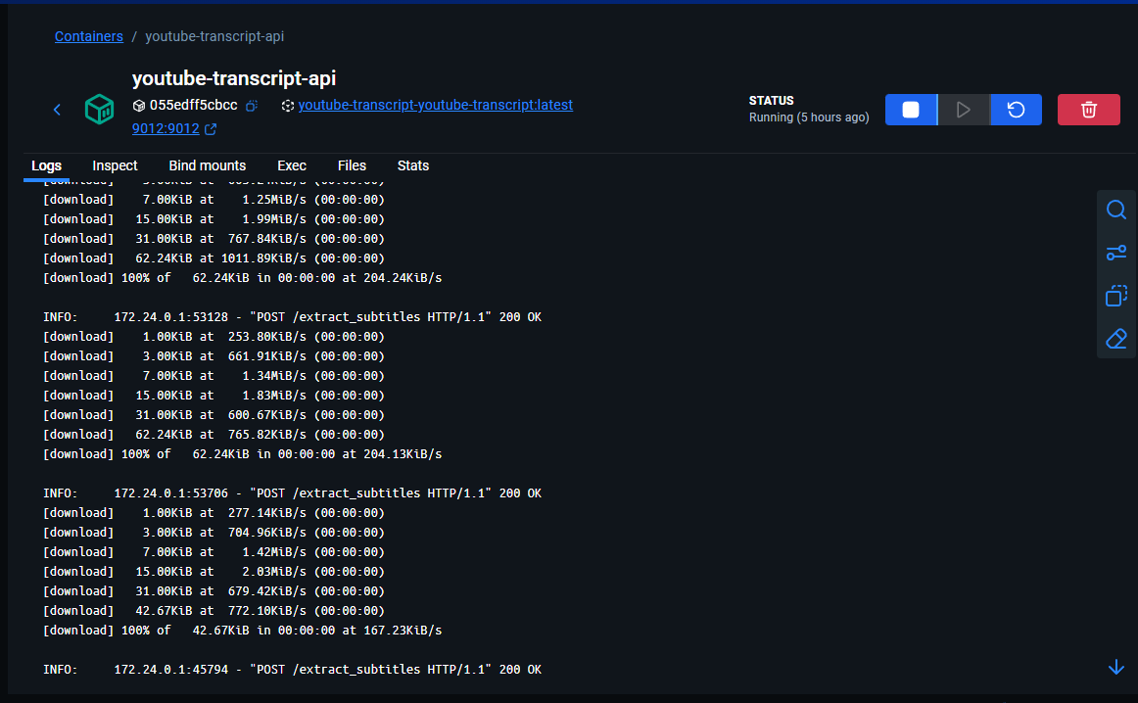Image resolution: width=1138 pixels, height=703 pixels.
Task: Click the teal container cube icon
Action: pyautogui.click(x=100, y=110)
